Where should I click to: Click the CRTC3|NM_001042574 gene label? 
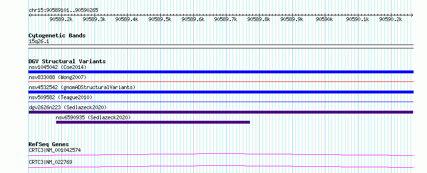click(x=55, y=150)
